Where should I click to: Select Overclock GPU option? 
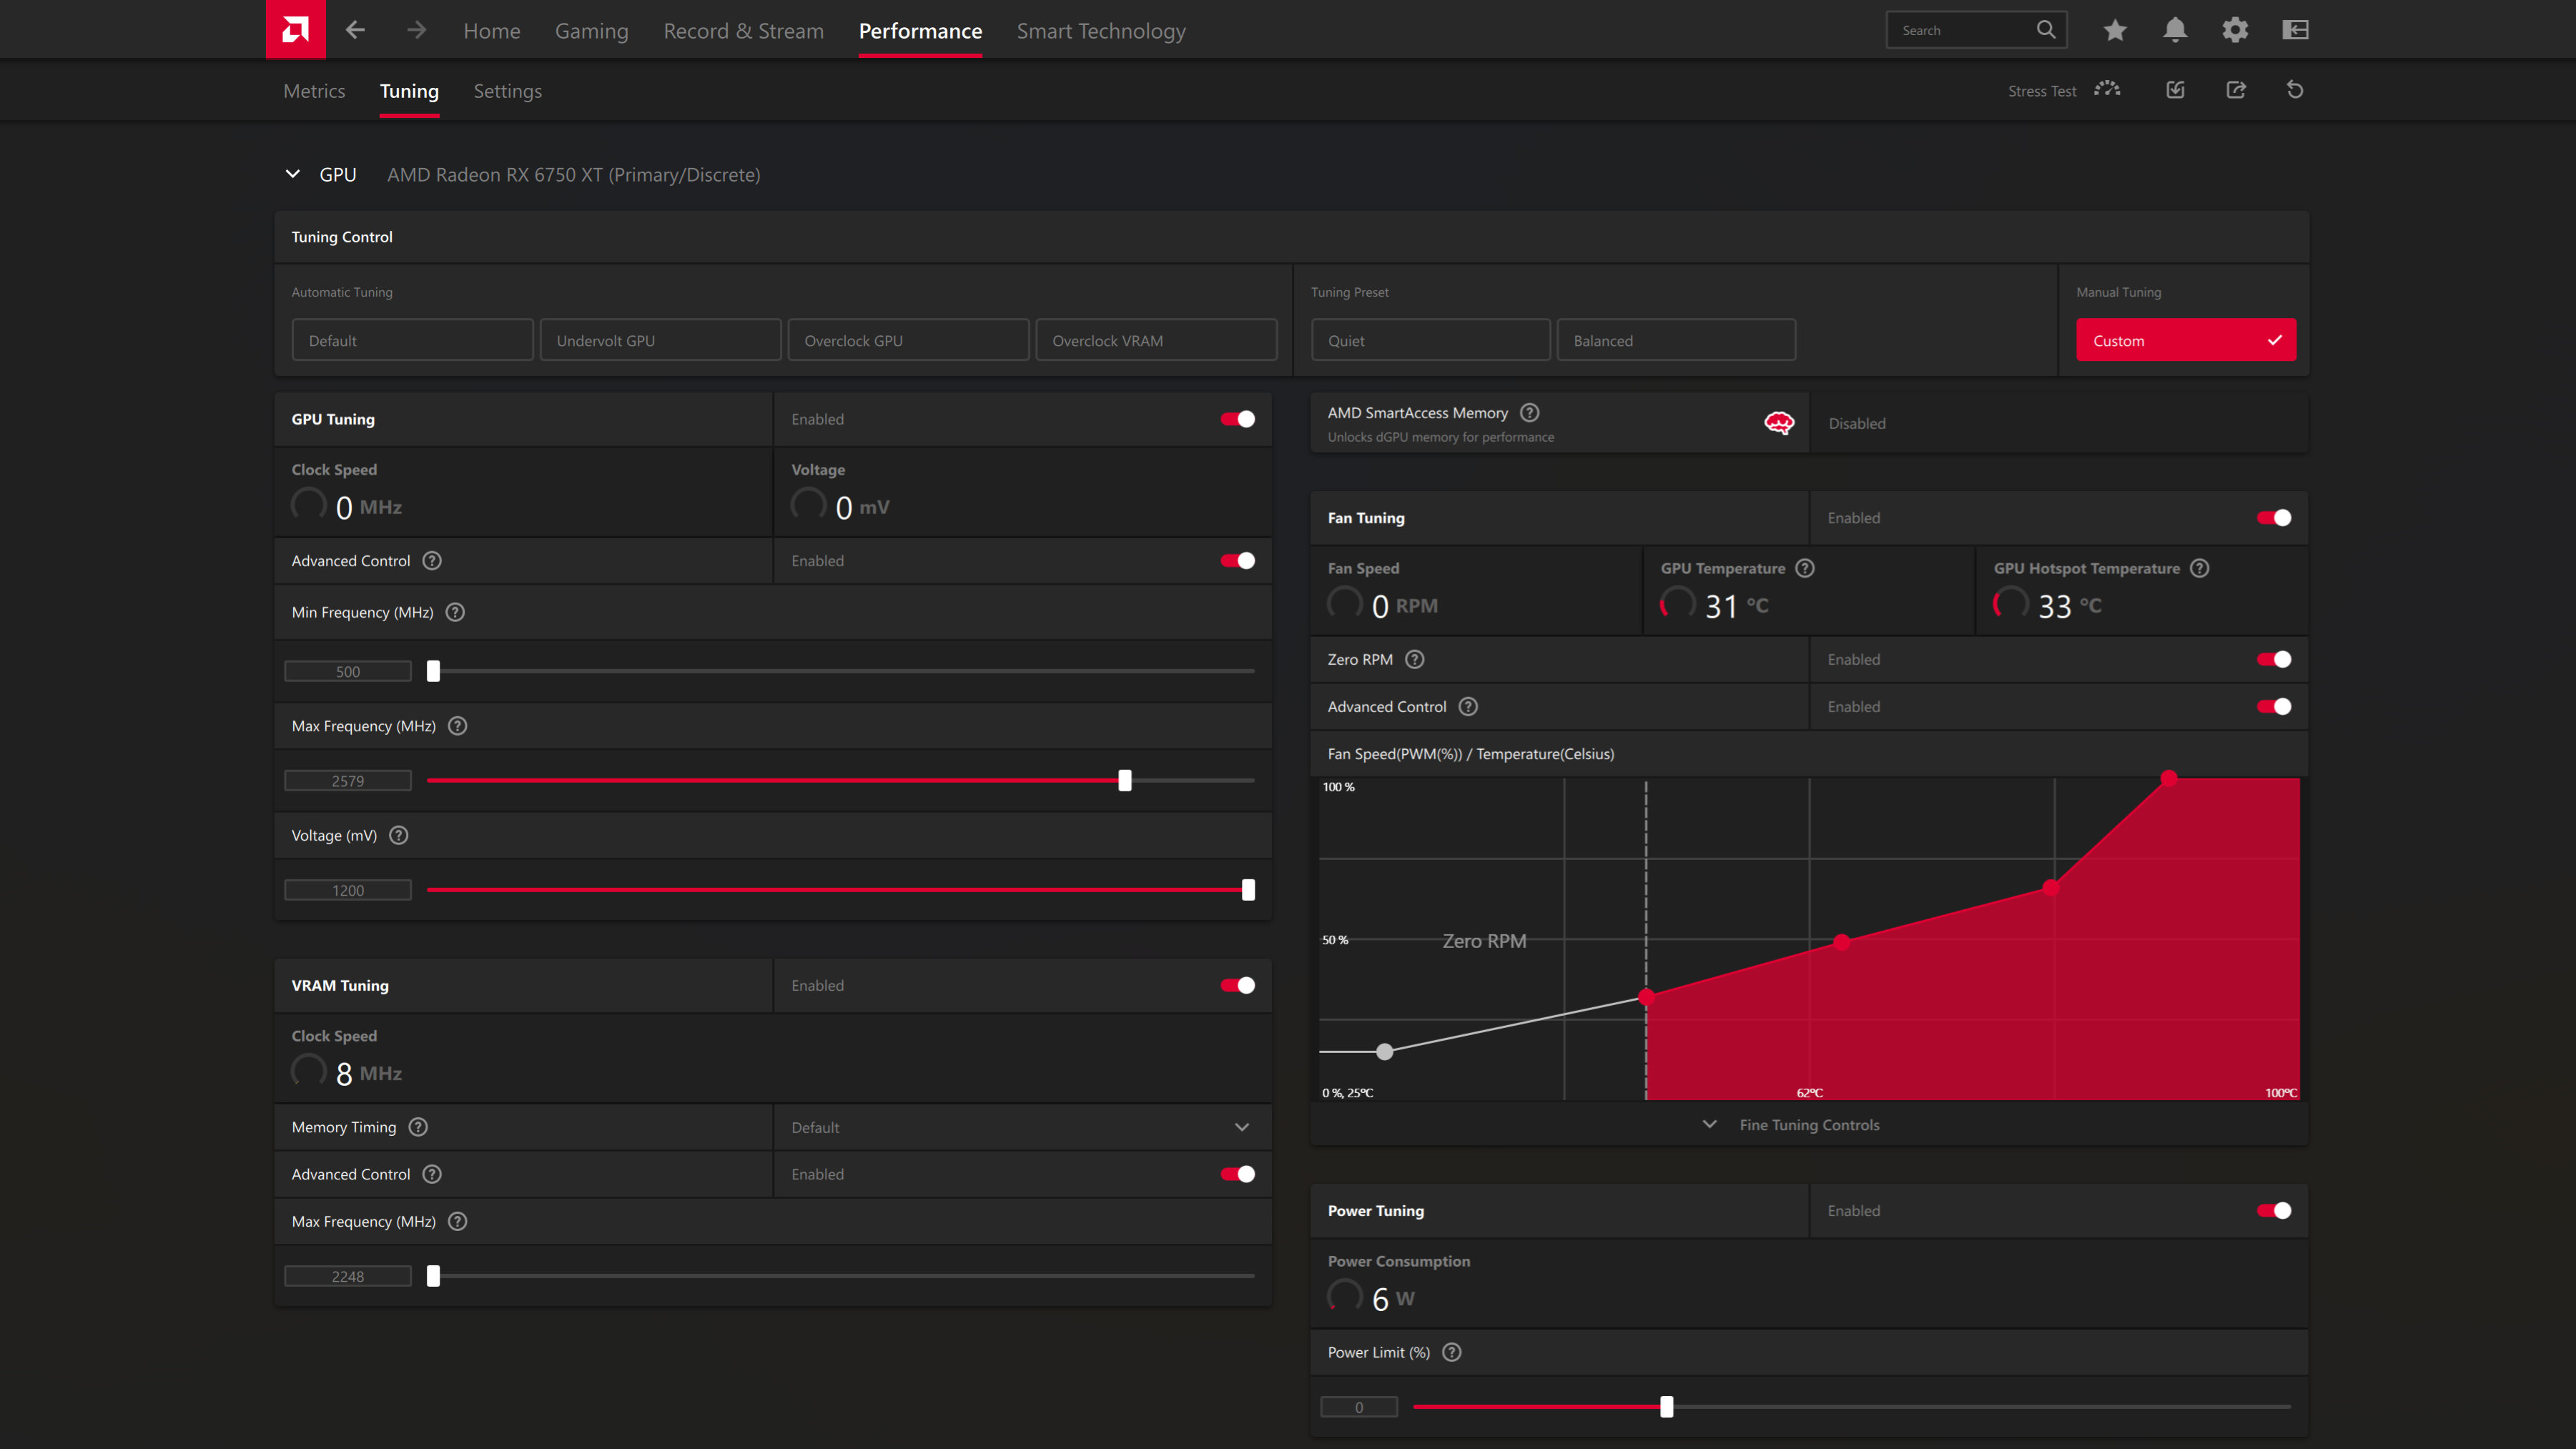908,340
